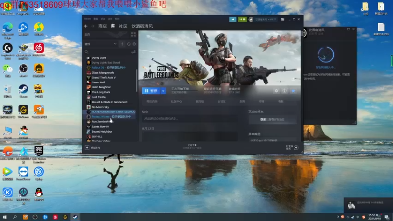The height and width of the screenshot is (221, 393).
Task: Click the blue 暂停 pause download button
Action: (x=151, y=91)
